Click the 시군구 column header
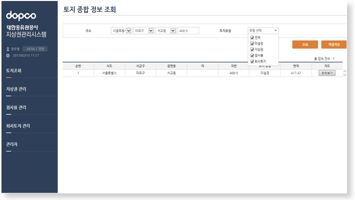Viewport: 355px width, 200px height. [x=141, y=66]
